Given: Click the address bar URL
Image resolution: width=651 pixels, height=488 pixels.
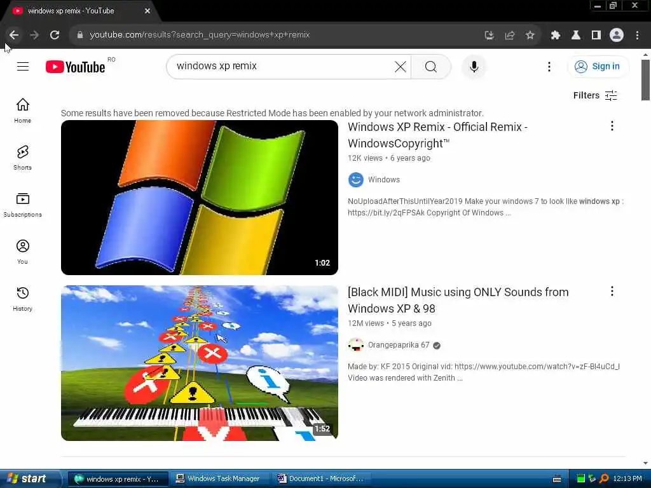Looking at the screenshot, I should pyautogui.click(x=199, y=35).
